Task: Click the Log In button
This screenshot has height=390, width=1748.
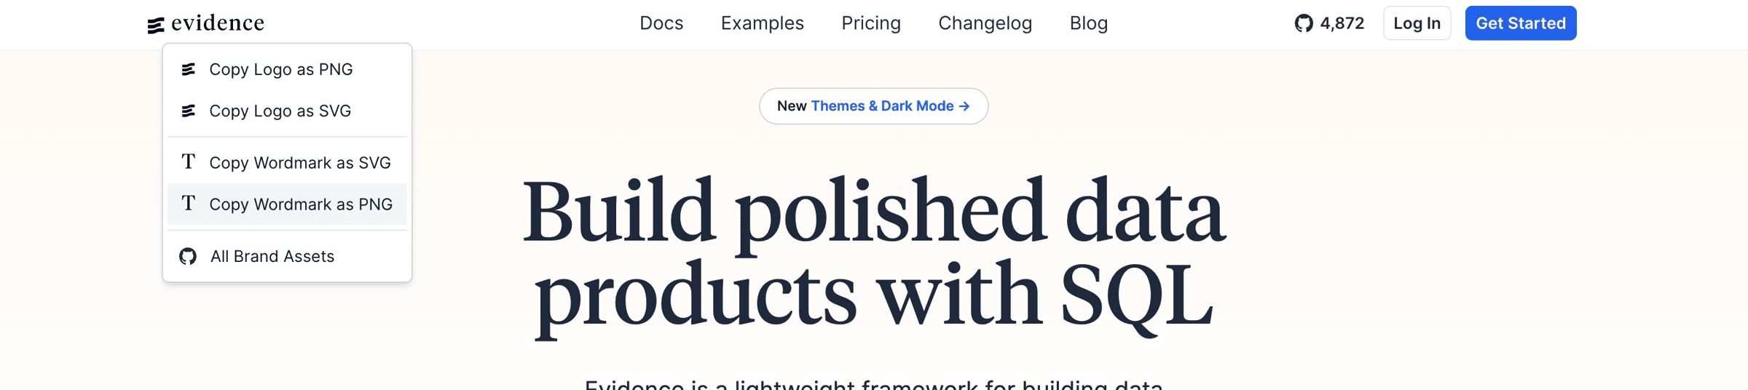Action: (x=1417, y=23)
